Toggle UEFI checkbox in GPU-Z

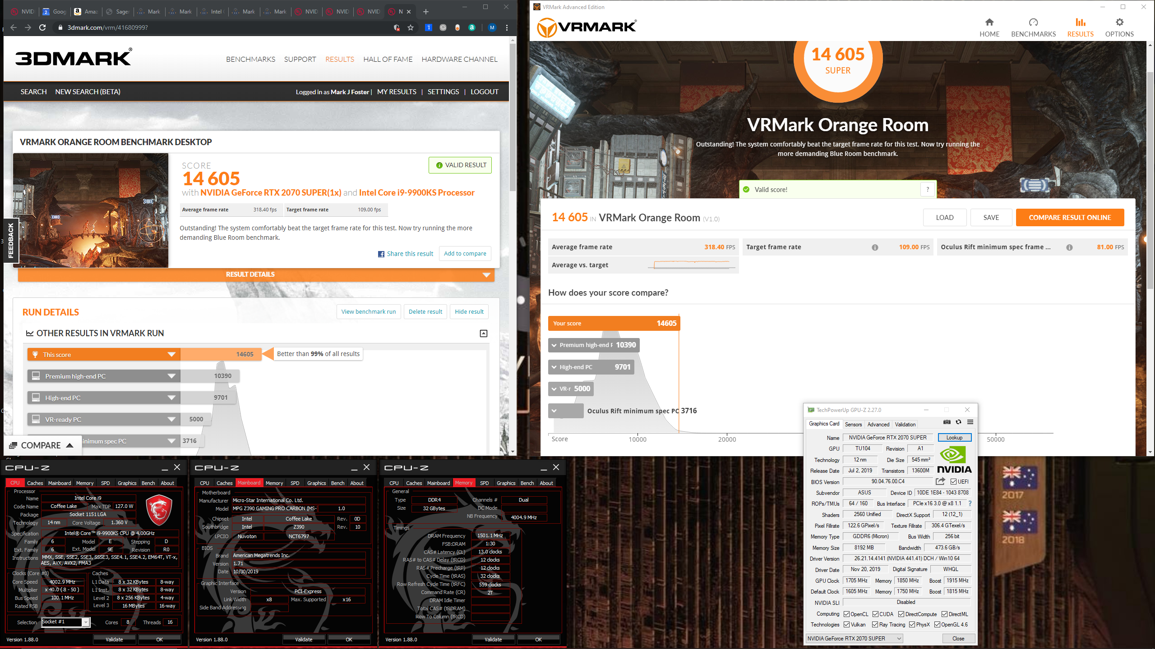(954, 482)
